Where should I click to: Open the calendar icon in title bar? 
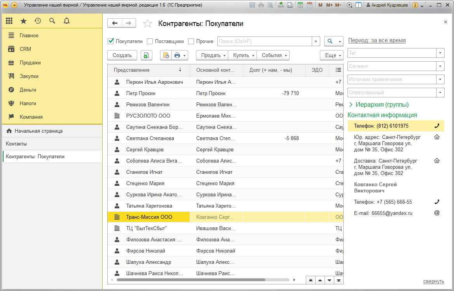click(309, 5)
